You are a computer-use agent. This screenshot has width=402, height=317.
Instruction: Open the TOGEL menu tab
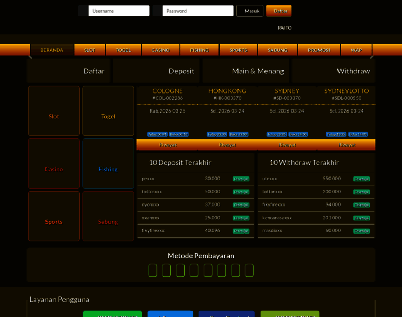[123, 50]
